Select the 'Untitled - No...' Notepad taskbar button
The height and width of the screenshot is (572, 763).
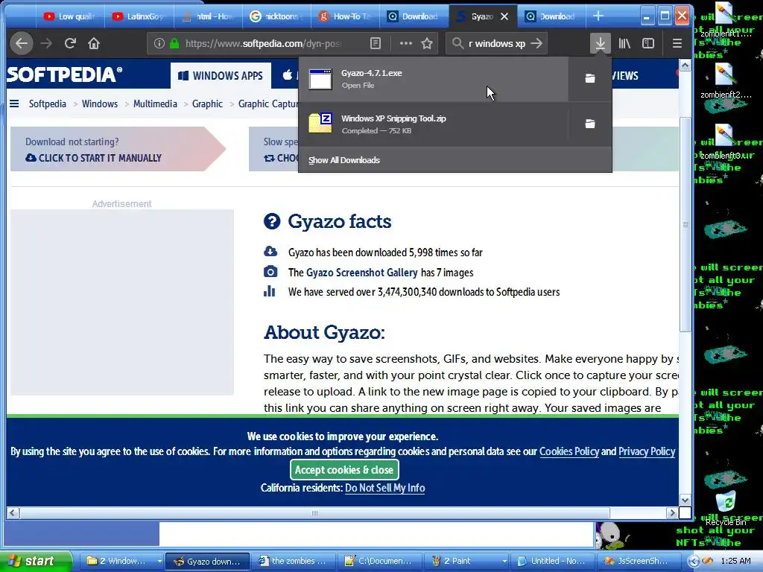click(554, 561)
